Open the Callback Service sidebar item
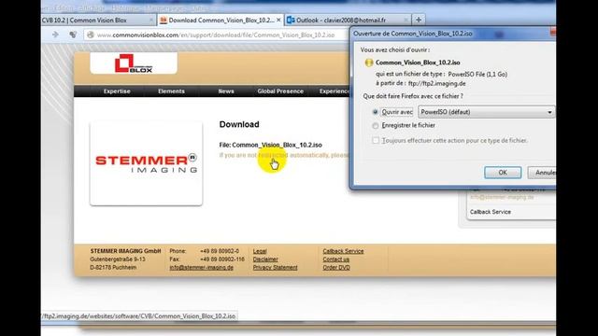 click(x=490, y=212)
